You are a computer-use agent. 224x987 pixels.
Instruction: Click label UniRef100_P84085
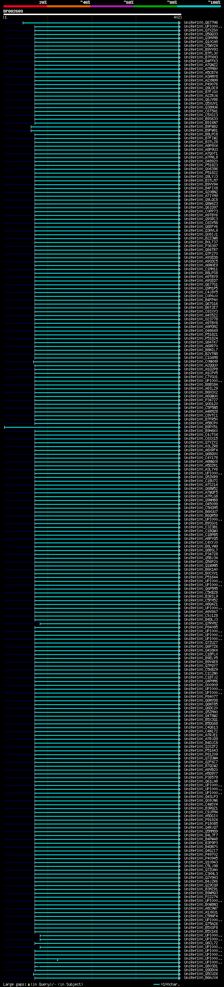(201, 627)
